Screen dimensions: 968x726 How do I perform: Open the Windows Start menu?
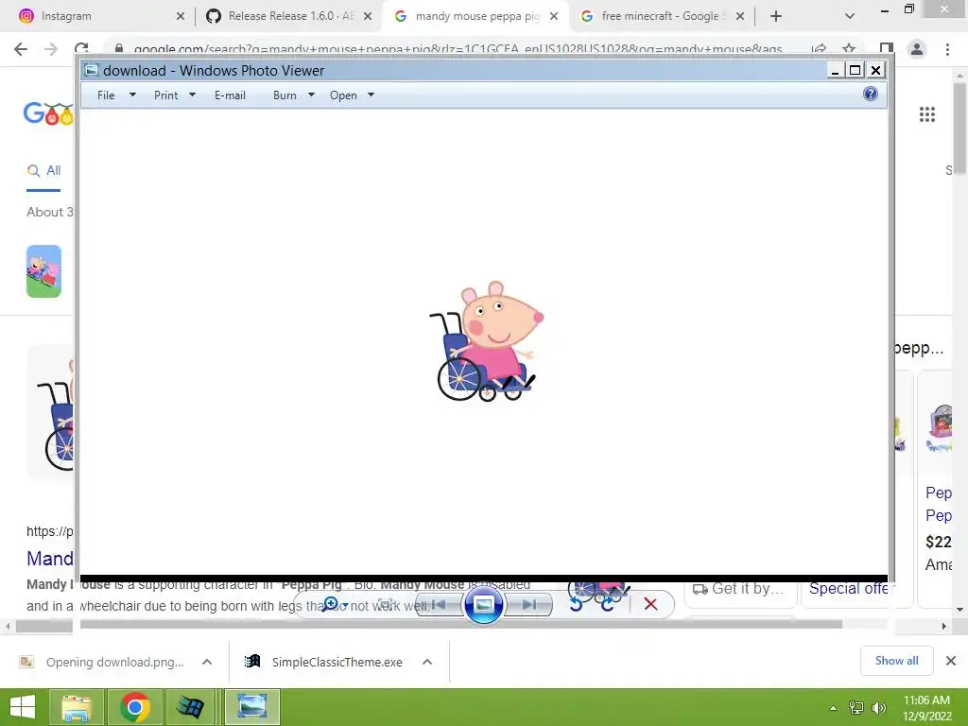pos(23,707)
